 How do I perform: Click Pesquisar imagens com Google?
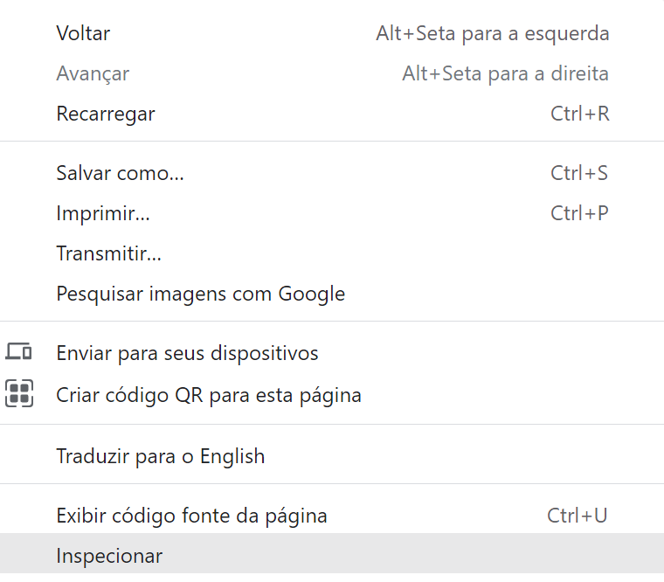[x=332, y=294]
